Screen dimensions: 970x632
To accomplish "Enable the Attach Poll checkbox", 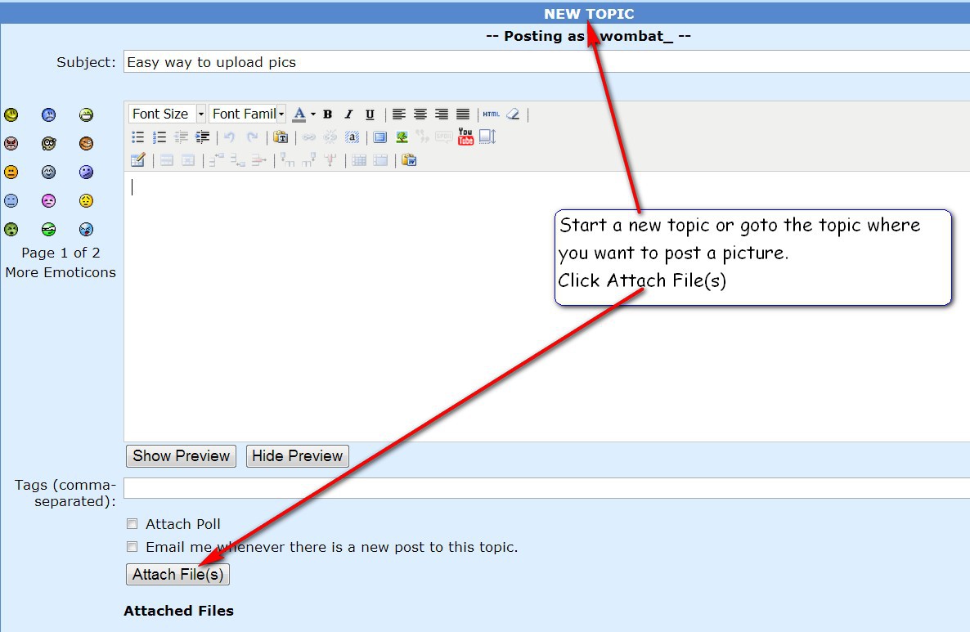I will pos(132,524).
